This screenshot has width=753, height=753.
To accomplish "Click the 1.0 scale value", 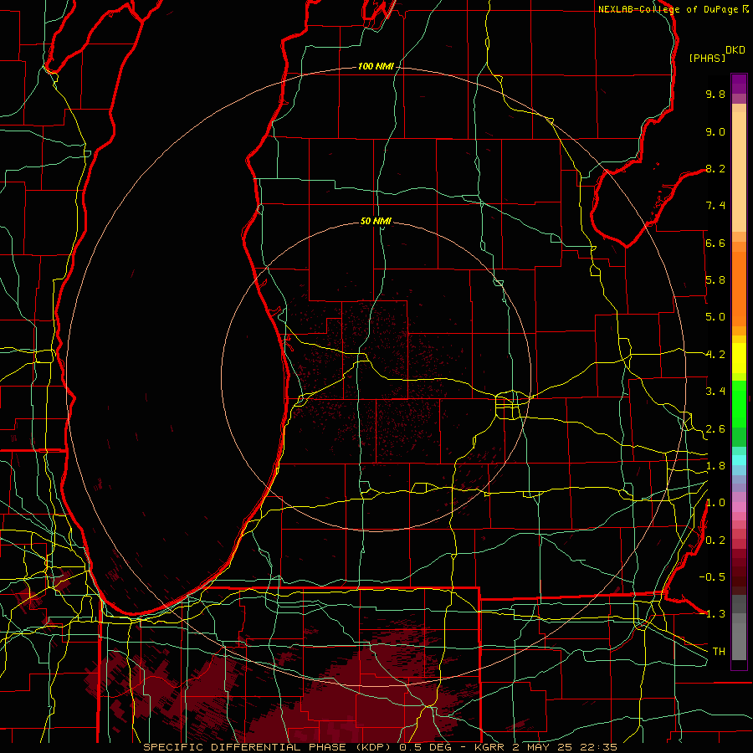I will pyautogui.click(x=715, y=503).
